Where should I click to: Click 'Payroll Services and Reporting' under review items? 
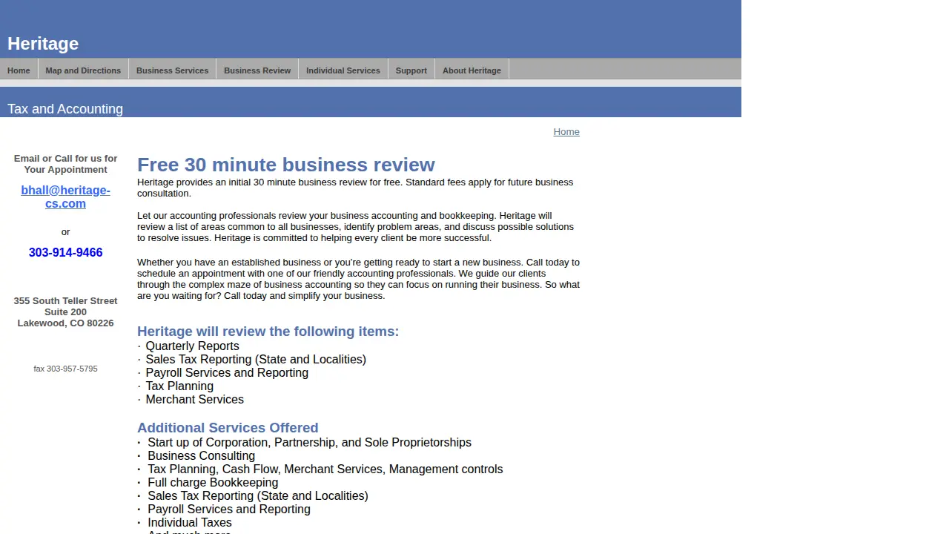(227, 373)
